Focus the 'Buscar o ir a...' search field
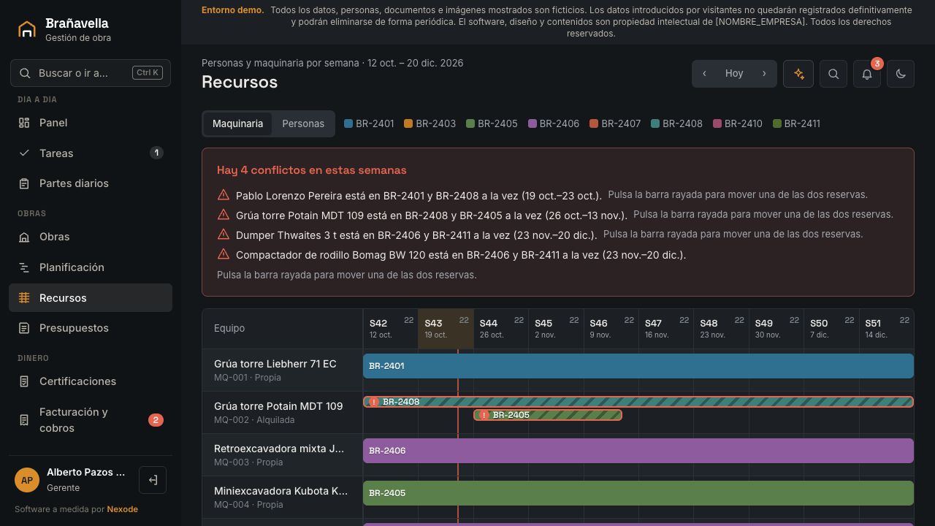The width and height of the screenshot is (935, 526). coord(91,73)
